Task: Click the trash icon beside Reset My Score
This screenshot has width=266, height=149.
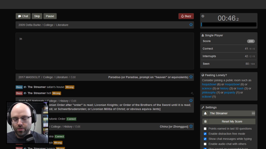Action: click(x=205, y=121)
